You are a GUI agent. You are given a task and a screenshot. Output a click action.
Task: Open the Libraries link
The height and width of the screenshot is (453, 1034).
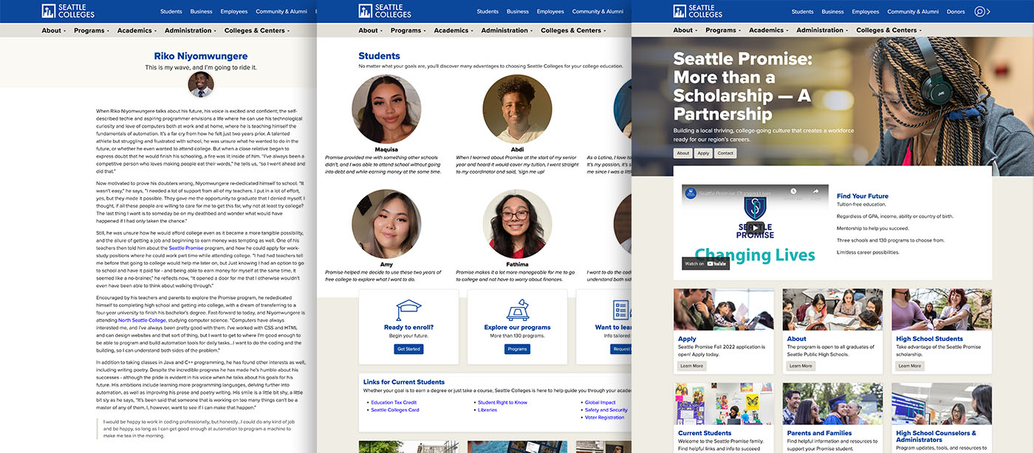click(487, 409)
